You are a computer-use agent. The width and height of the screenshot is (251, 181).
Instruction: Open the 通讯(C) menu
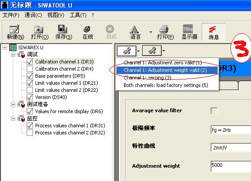point(33,15)
